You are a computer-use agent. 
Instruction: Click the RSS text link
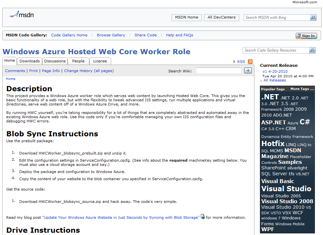pos(241,62)
